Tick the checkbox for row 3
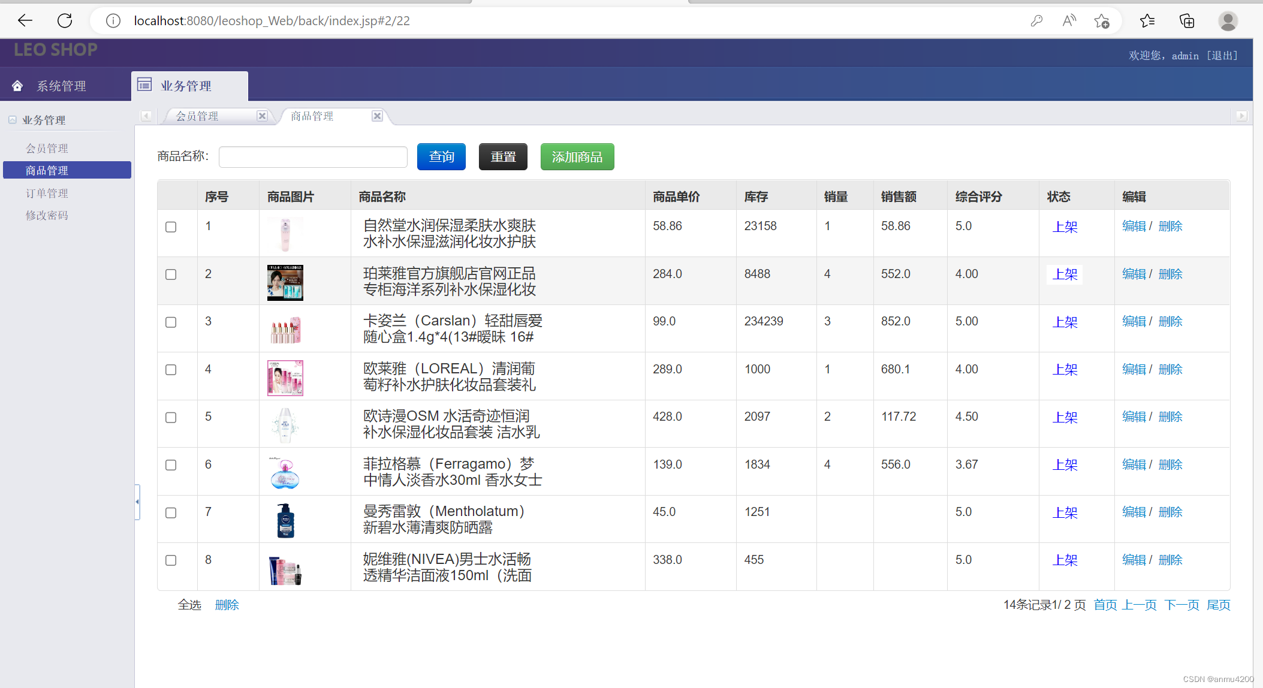 [171, 322]
